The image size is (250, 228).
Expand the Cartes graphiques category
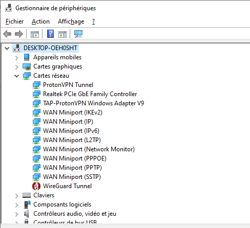16,67
